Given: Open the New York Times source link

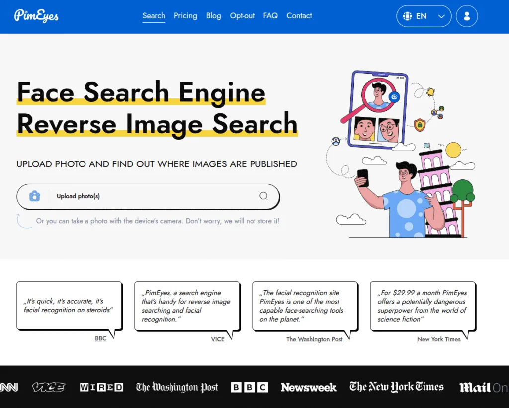Looking at the screenshot, I should [x=438, y=339].
